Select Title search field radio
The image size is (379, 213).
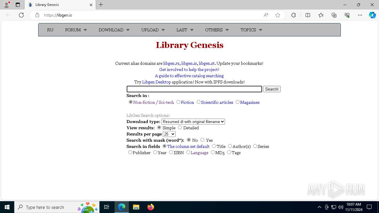click(214, 146)
